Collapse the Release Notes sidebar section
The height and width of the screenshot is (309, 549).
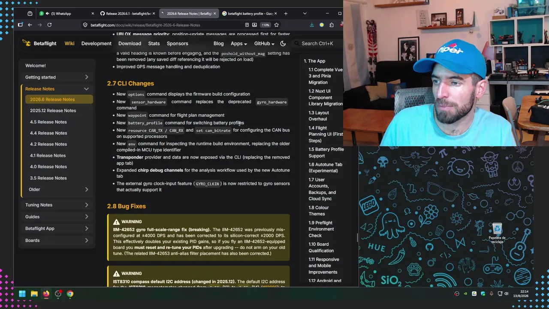coord(57,89)
